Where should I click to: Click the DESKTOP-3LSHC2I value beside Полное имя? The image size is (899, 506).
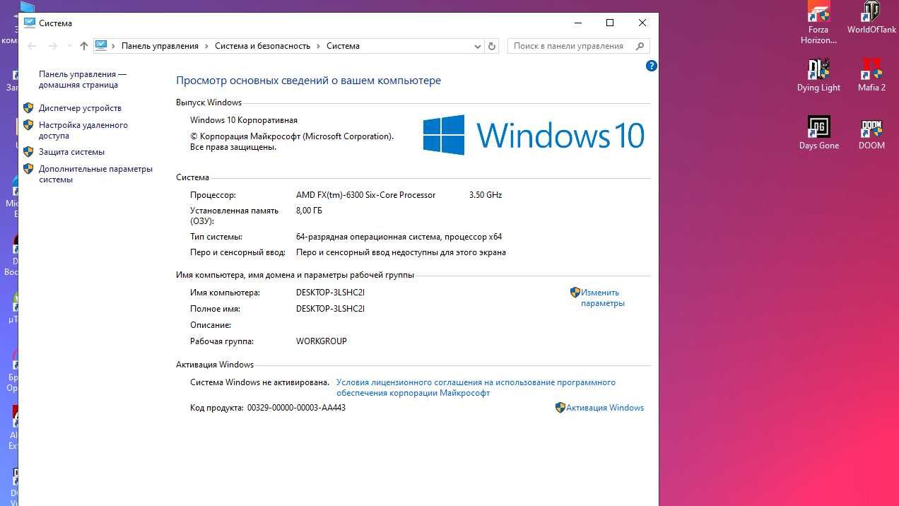pos(330,309)
